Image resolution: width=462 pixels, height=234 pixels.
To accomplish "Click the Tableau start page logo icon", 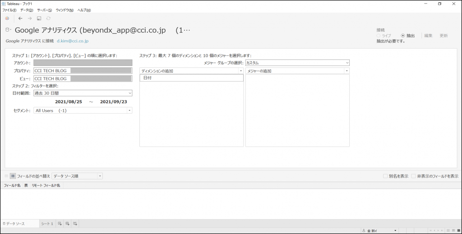I will coord(7,18).
